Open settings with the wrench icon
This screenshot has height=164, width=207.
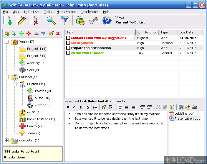click(x=93, y=21)
